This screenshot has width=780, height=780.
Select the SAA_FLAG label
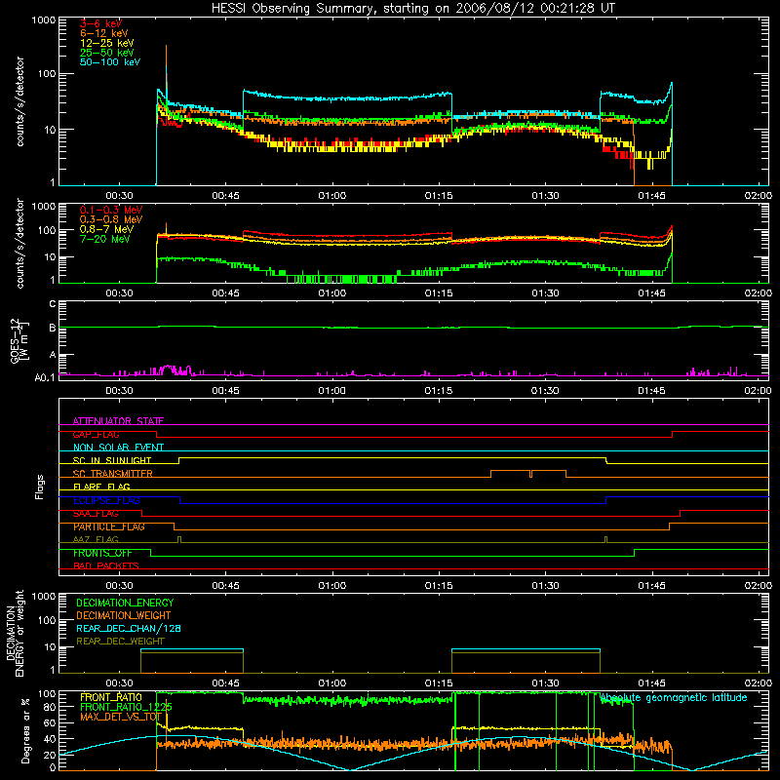pos(96,514)
